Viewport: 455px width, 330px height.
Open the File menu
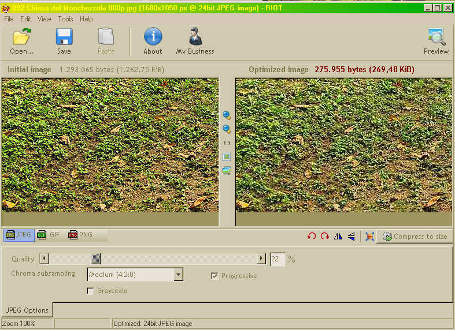pos(9,19)
